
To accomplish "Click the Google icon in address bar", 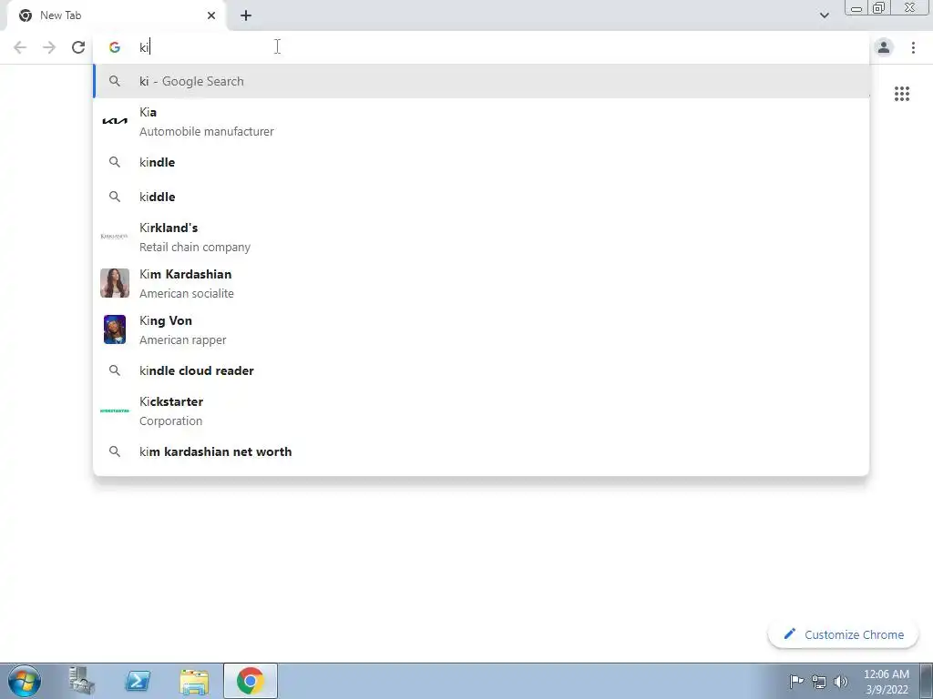I will pyautogui.click(x=114, y=47).
